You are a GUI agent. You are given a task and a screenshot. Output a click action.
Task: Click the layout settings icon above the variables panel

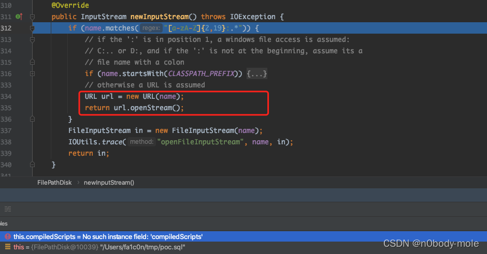(x=8, y=209)
